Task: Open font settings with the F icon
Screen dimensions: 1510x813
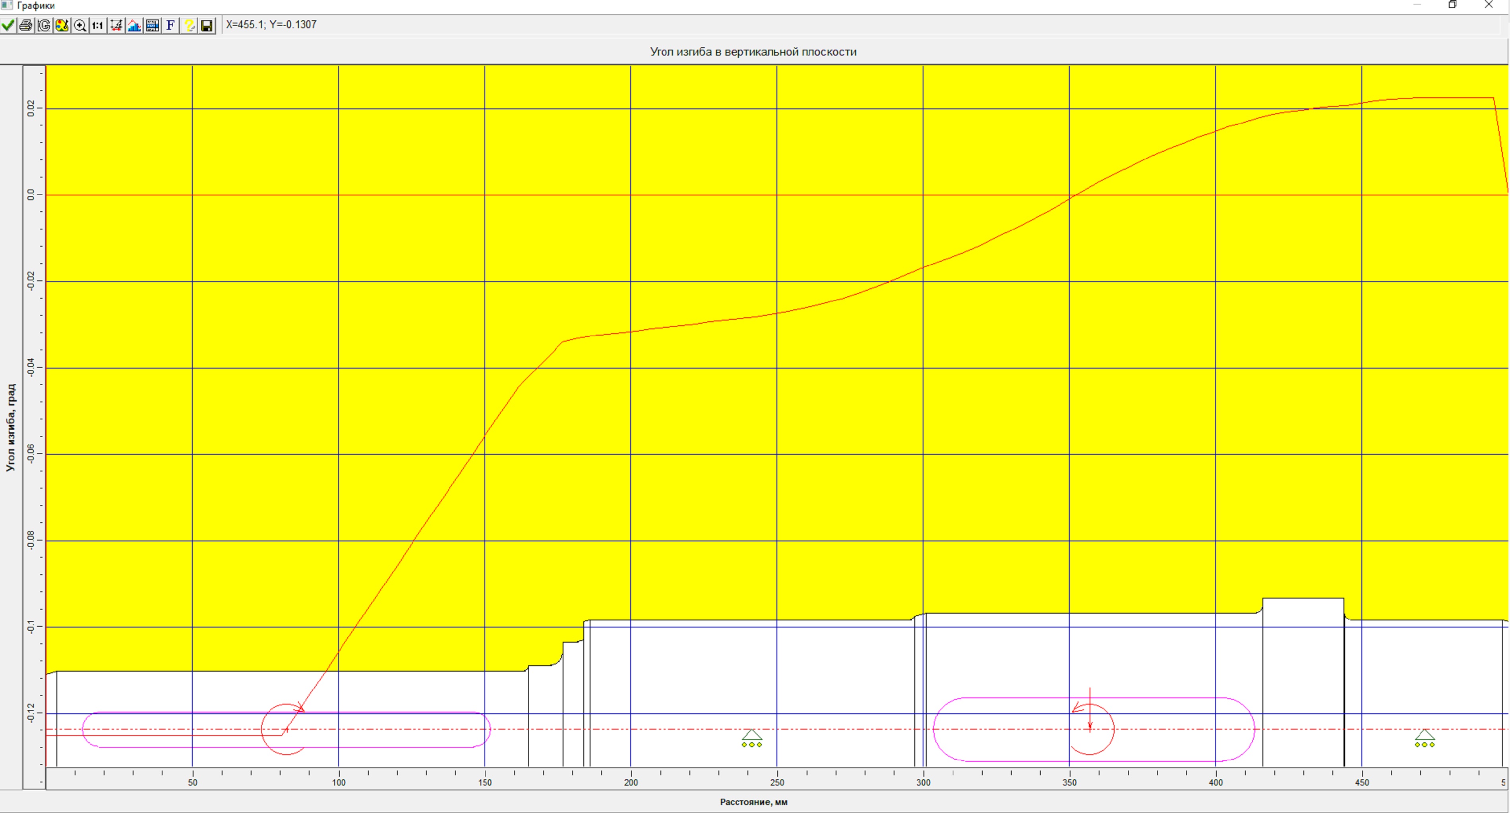Action: 170,25
